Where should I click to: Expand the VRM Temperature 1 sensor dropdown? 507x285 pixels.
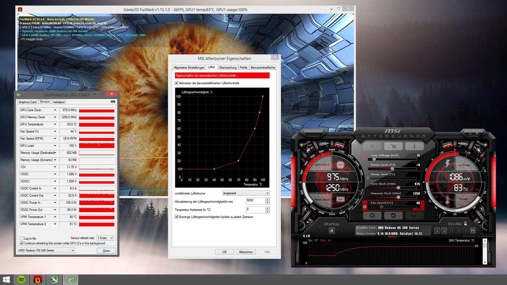55,217
